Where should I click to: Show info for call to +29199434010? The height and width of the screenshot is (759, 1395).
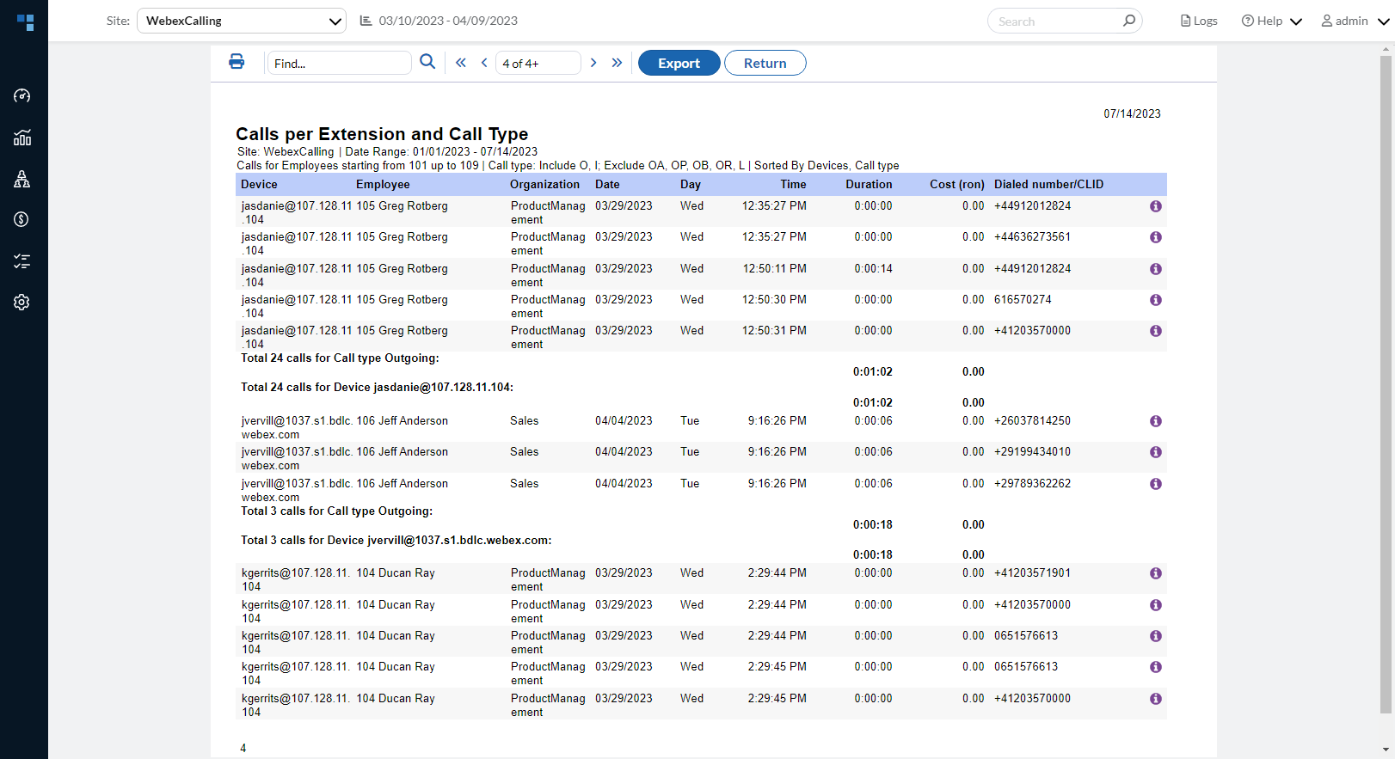(x=1156, y=452)
